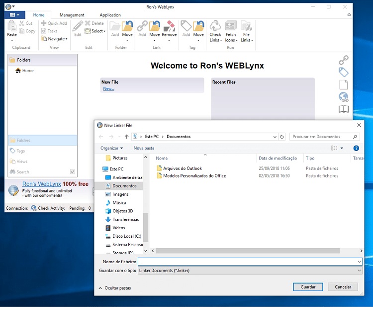Screen dimensions: 373x310
Task: Open Tasks from the ribbon
Action: click(x=49, y=31)
